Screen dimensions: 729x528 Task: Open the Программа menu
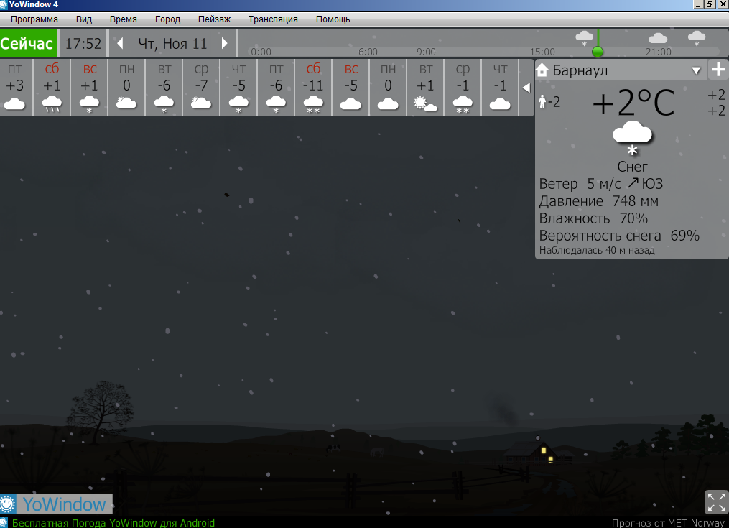coord(34,19)
